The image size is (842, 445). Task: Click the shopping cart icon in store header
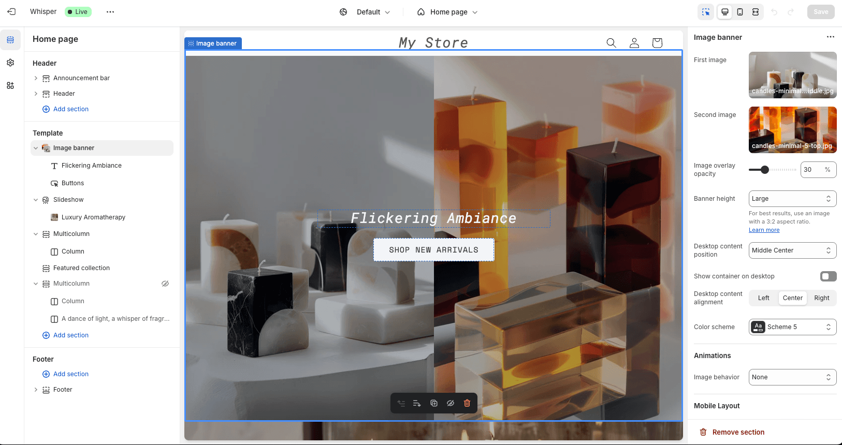(x=657, y=43)
